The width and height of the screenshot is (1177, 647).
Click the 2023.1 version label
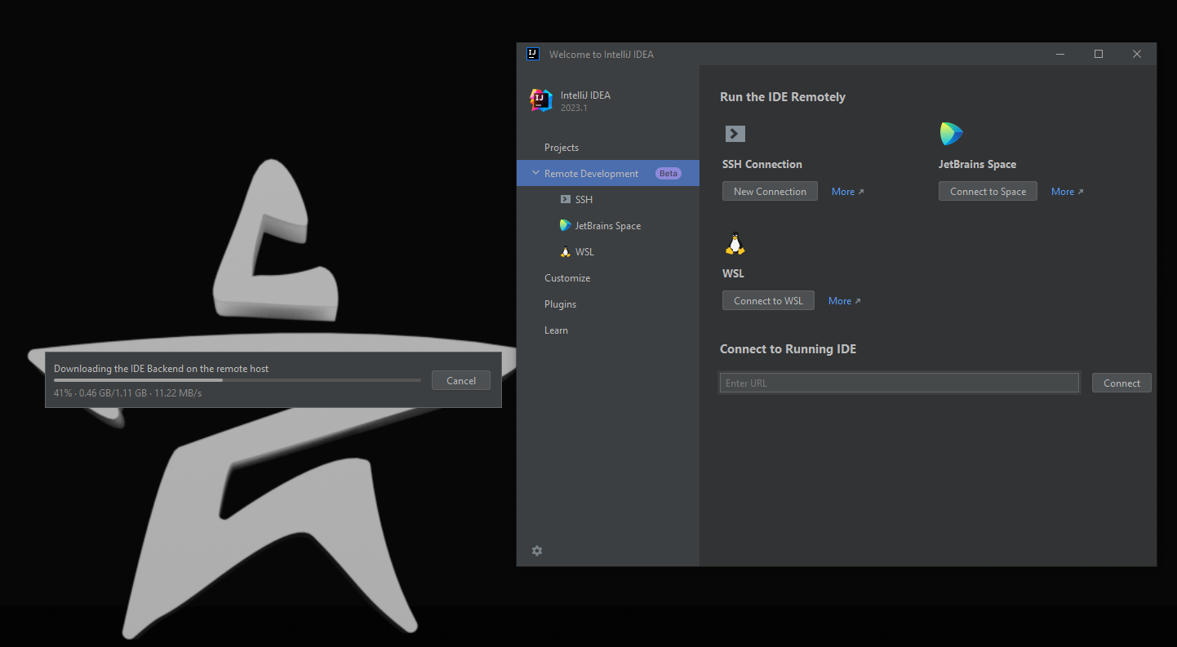click(x=574, y=108)
